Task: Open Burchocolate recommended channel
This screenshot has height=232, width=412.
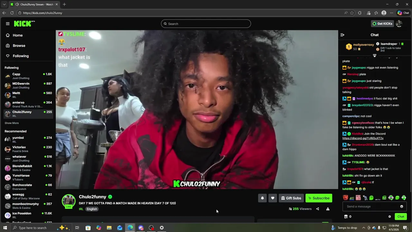Action: (x=28, y=187)
